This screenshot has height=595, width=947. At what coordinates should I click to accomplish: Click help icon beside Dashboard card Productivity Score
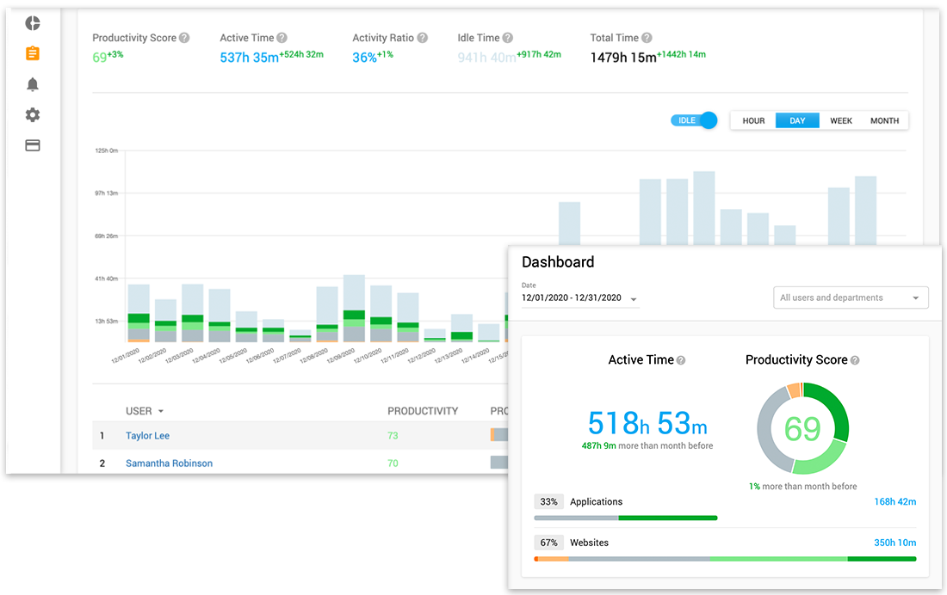(855, 360)
